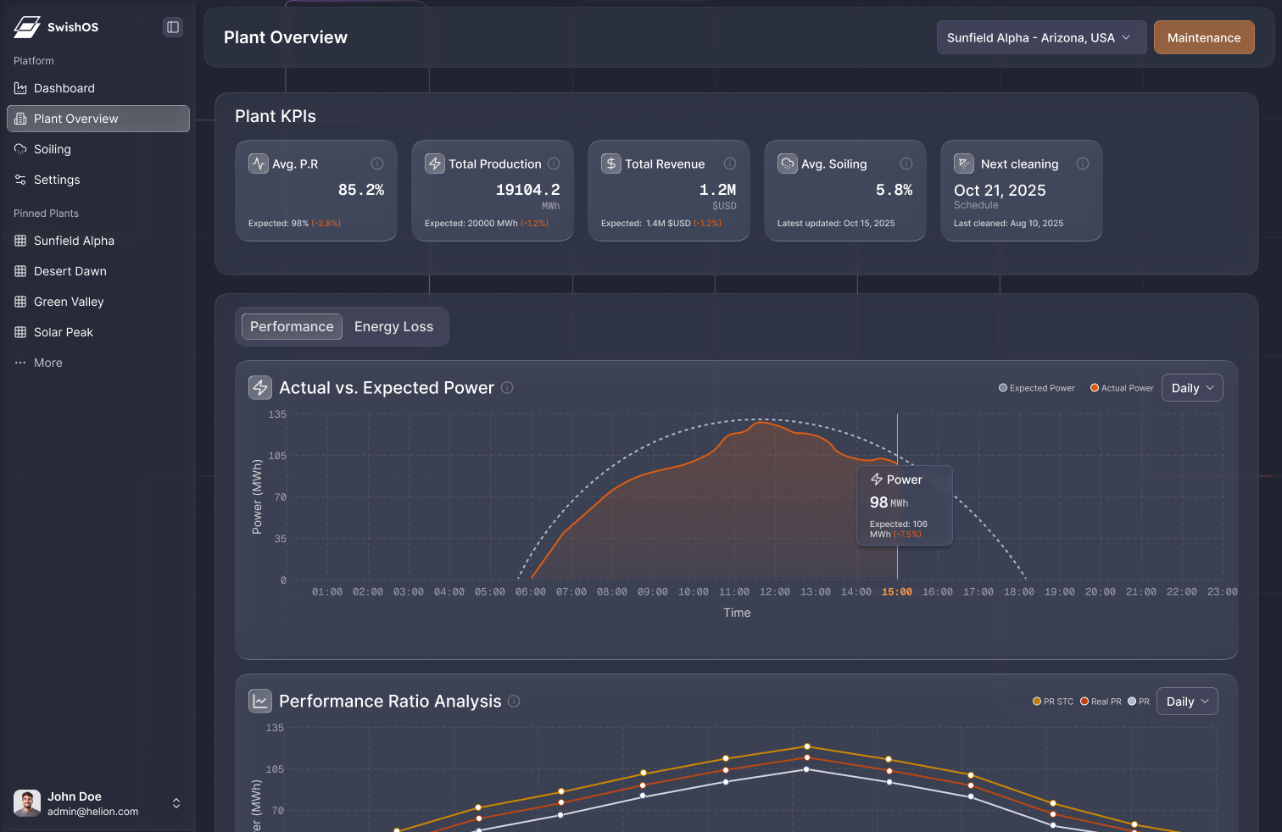
Task: Open the Settings page
Action: 56,180
